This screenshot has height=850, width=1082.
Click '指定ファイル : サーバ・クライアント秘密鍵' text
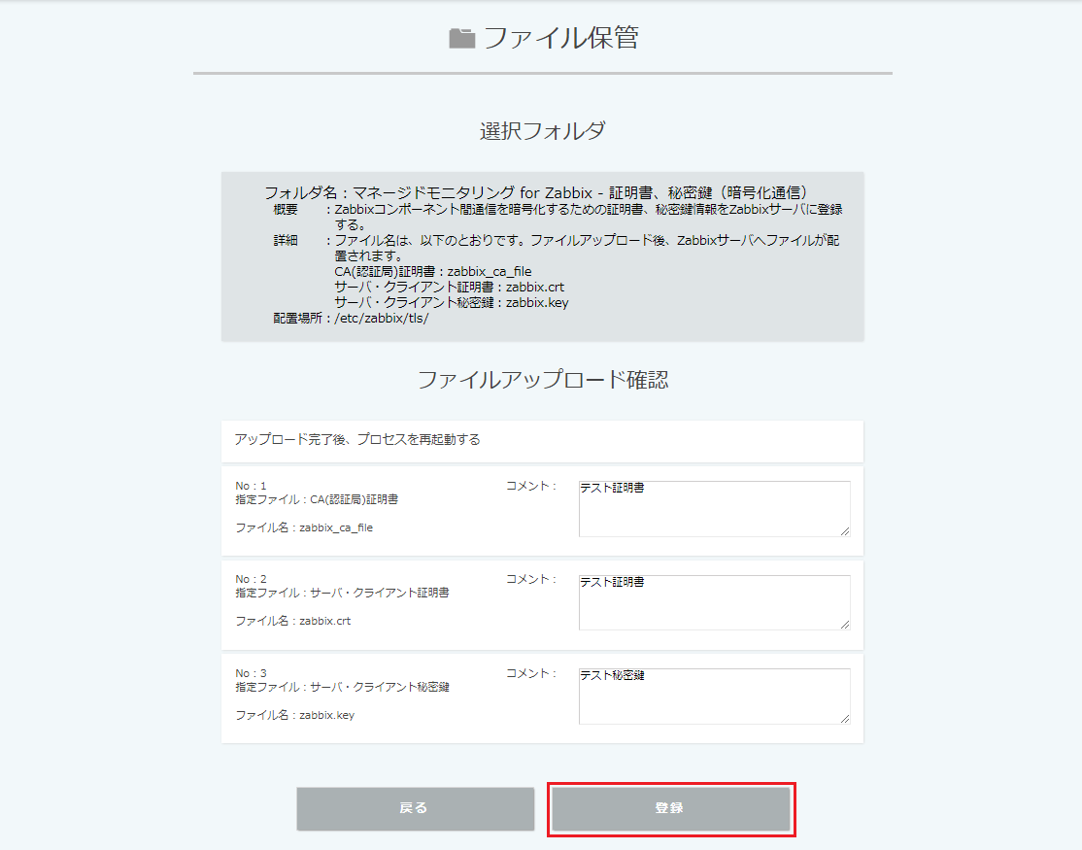(342, 687)
